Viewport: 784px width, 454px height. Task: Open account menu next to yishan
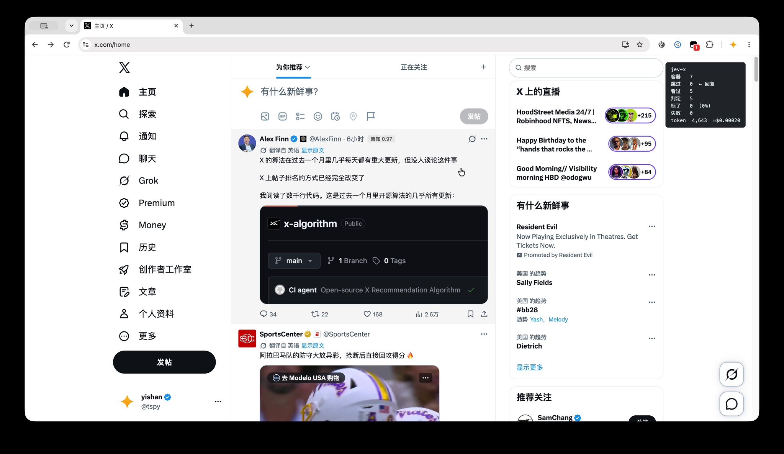[x=218, y=402]
